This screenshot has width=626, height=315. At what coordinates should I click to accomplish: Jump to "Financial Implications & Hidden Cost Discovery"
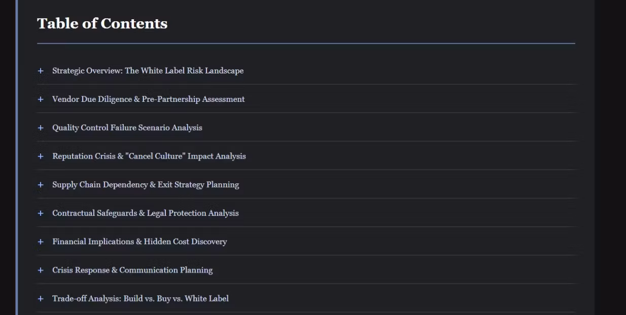140,242
